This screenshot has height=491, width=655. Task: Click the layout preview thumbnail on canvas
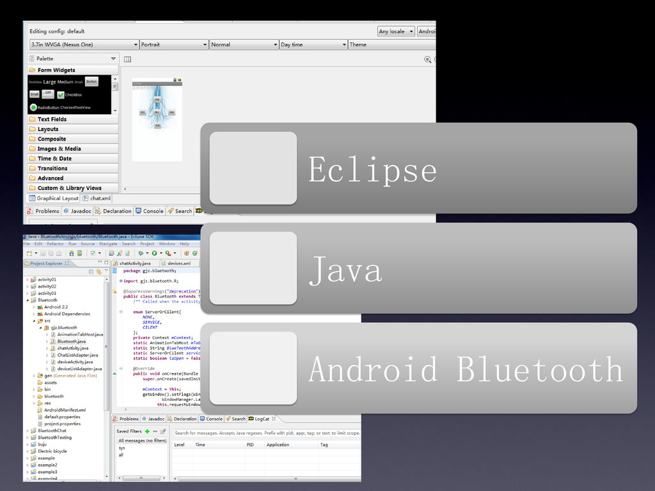157,119
